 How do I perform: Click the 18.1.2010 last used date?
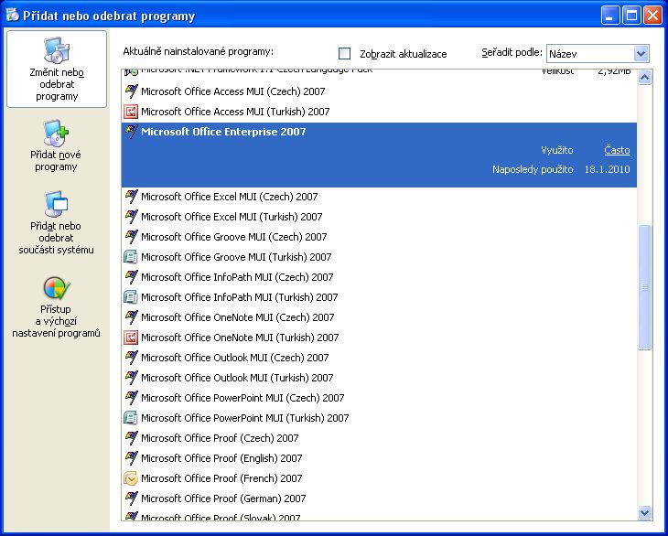[x=607, y=169]
